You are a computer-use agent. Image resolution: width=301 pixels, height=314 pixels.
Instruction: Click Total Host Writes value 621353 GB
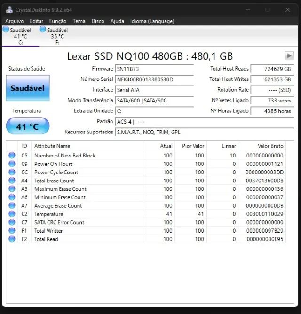click(x=272, y=79)
